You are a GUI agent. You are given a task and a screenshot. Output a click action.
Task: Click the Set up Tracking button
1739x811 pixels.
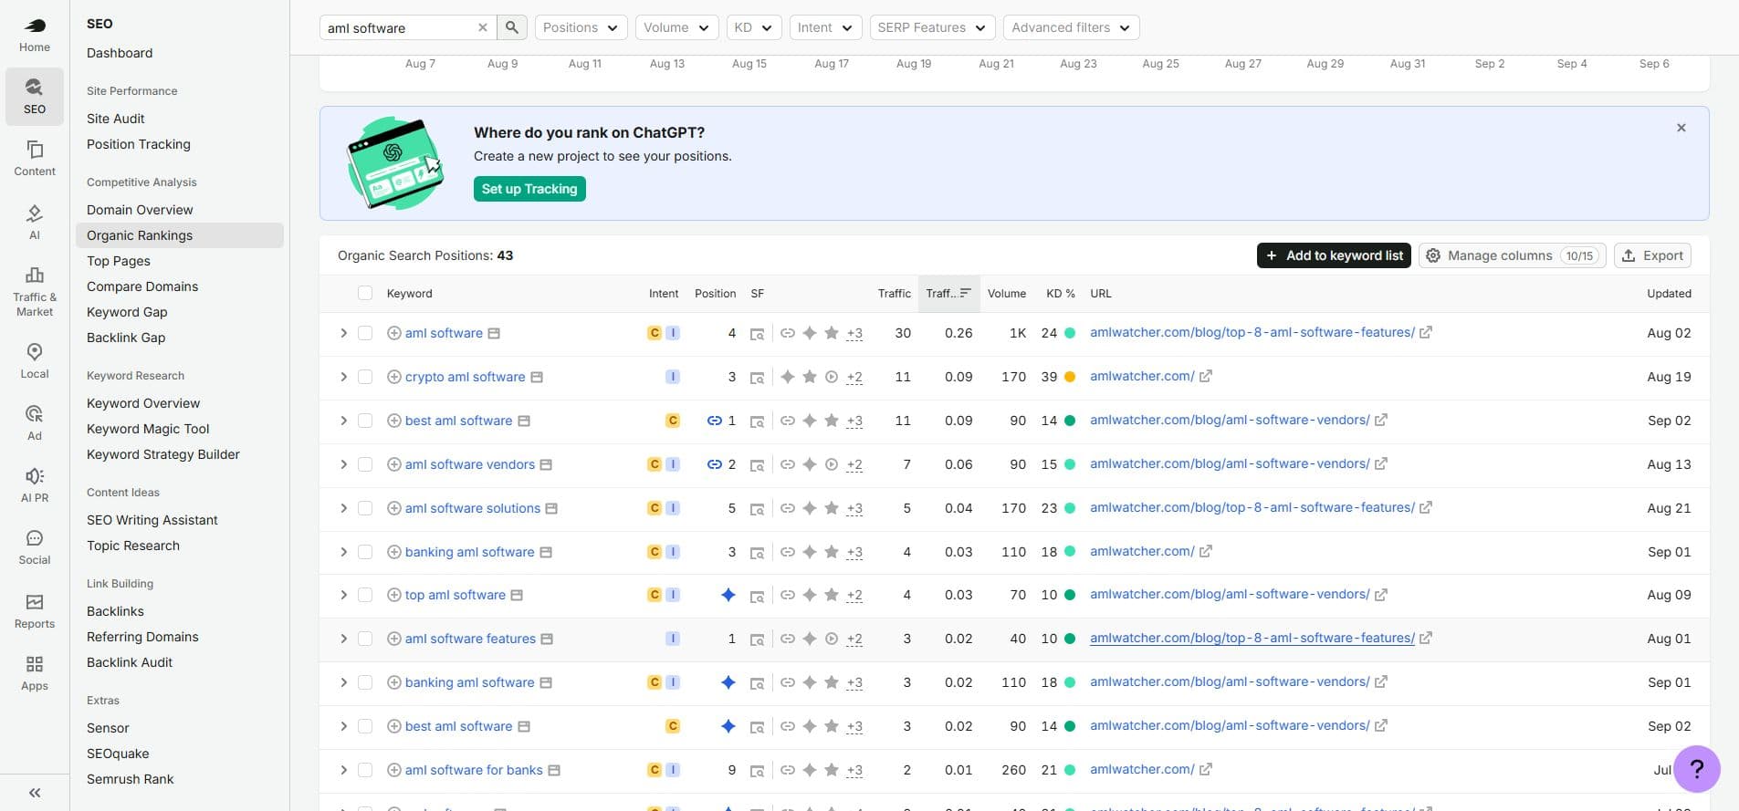coord(529,189)
